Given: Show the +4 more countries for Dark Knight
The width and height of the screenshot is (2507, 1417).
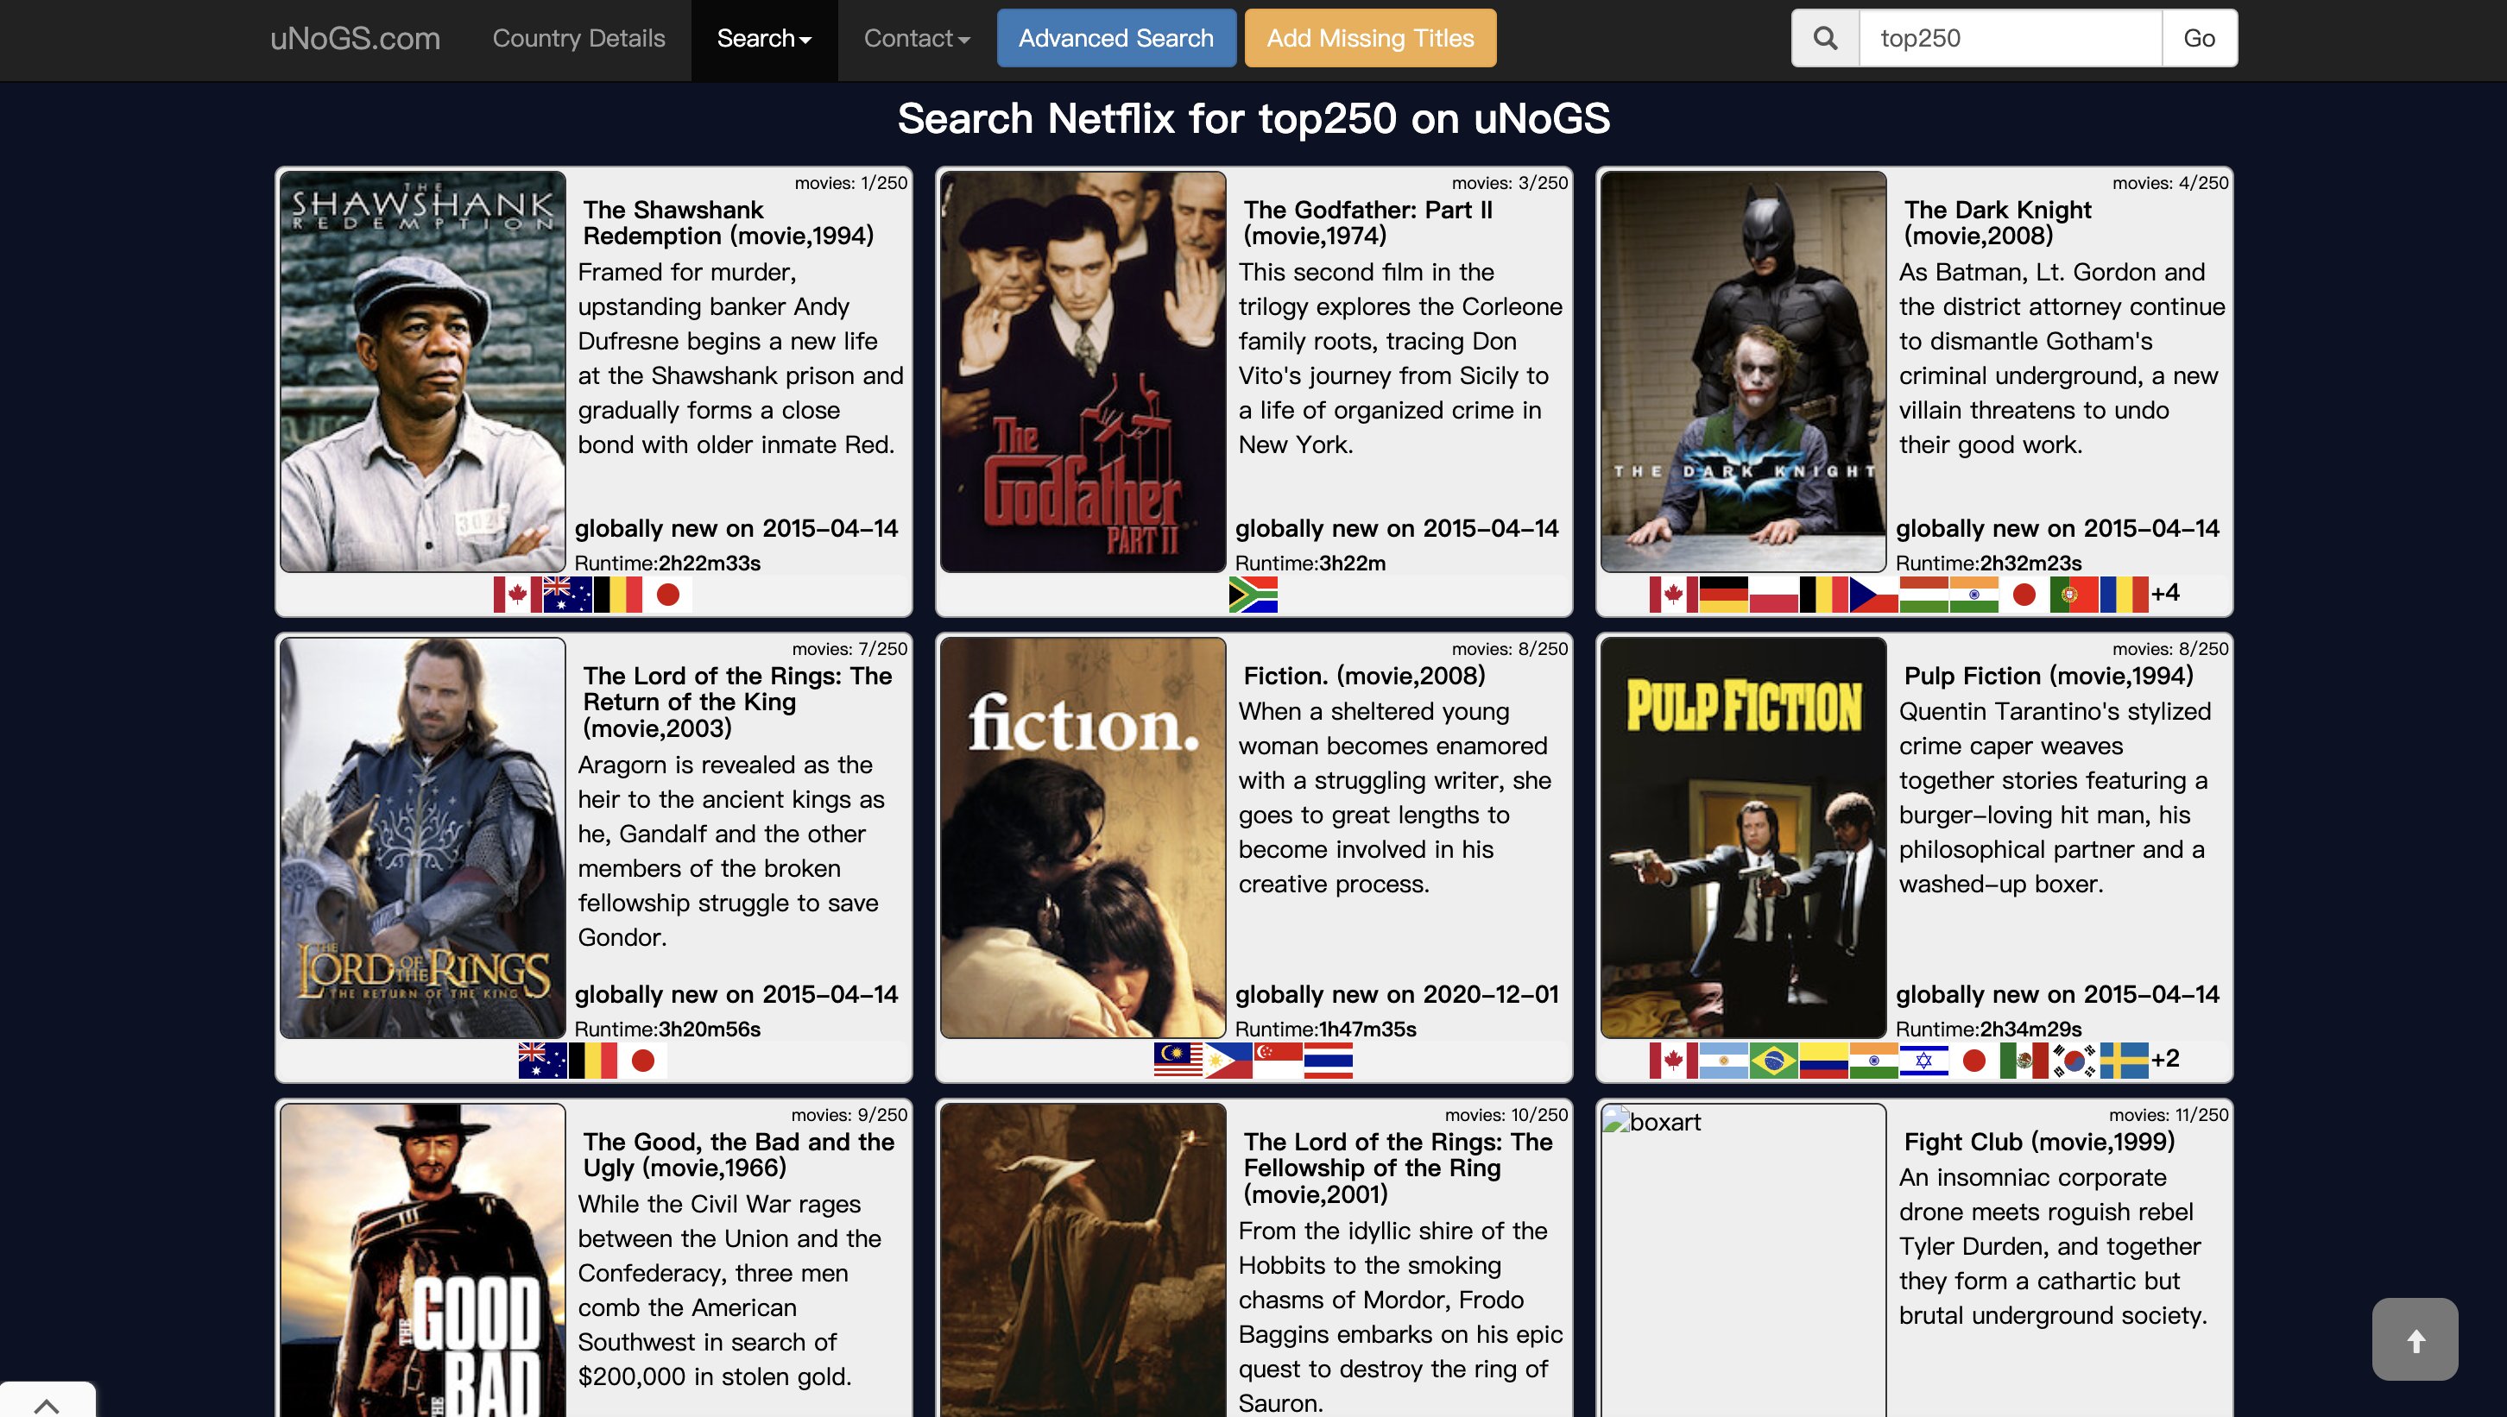Looking at the screenshot, I should 2165,593.
